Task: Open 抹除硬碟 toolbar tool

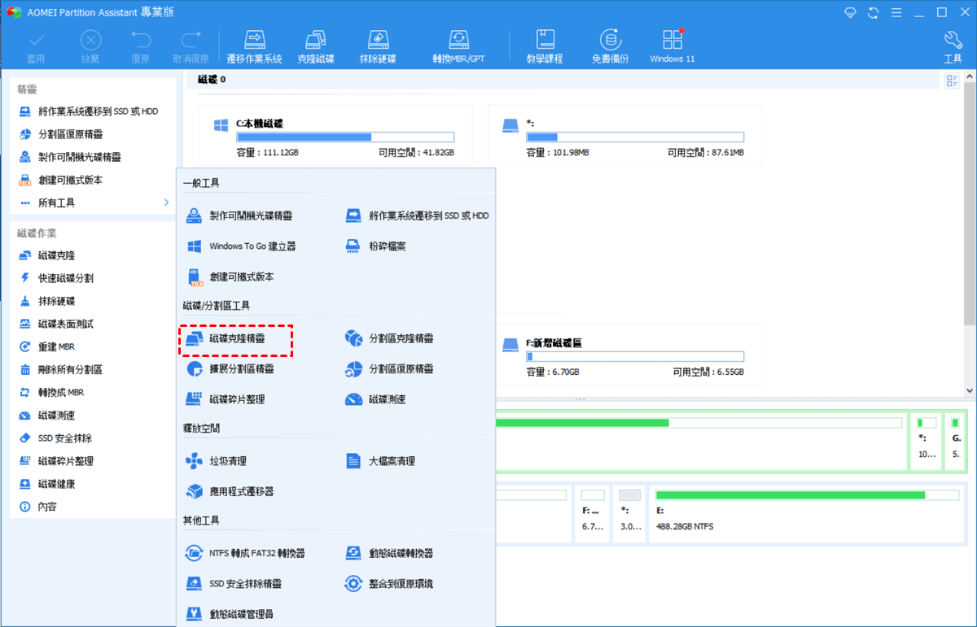Action: point(378,47)
